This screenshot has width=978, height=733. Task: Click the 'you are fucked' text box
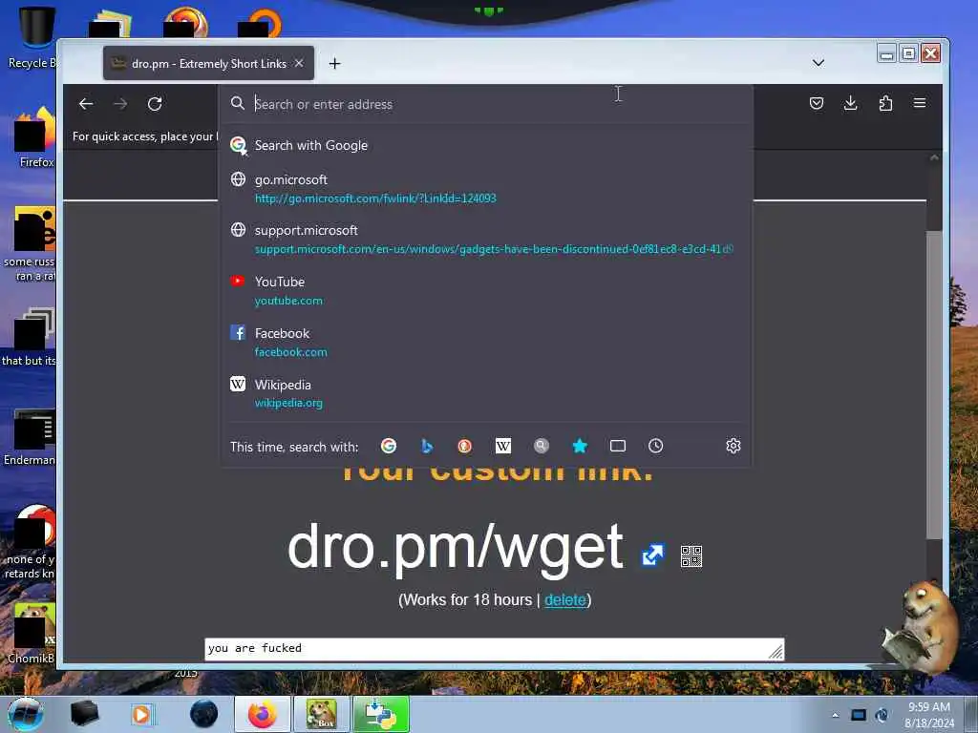(x=494, y=649)
